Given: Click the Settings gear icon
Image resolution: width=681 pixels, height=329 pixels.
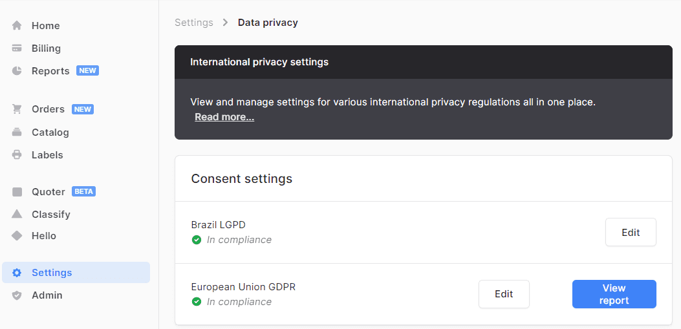Looking at the screenshot, I should click(17, 273).
